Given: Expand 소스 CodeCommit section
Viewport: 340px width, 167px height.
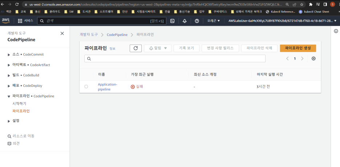Looking at the screenshot, I should pos(9,55).
